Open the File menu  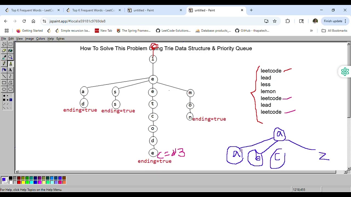click(4, 39)
